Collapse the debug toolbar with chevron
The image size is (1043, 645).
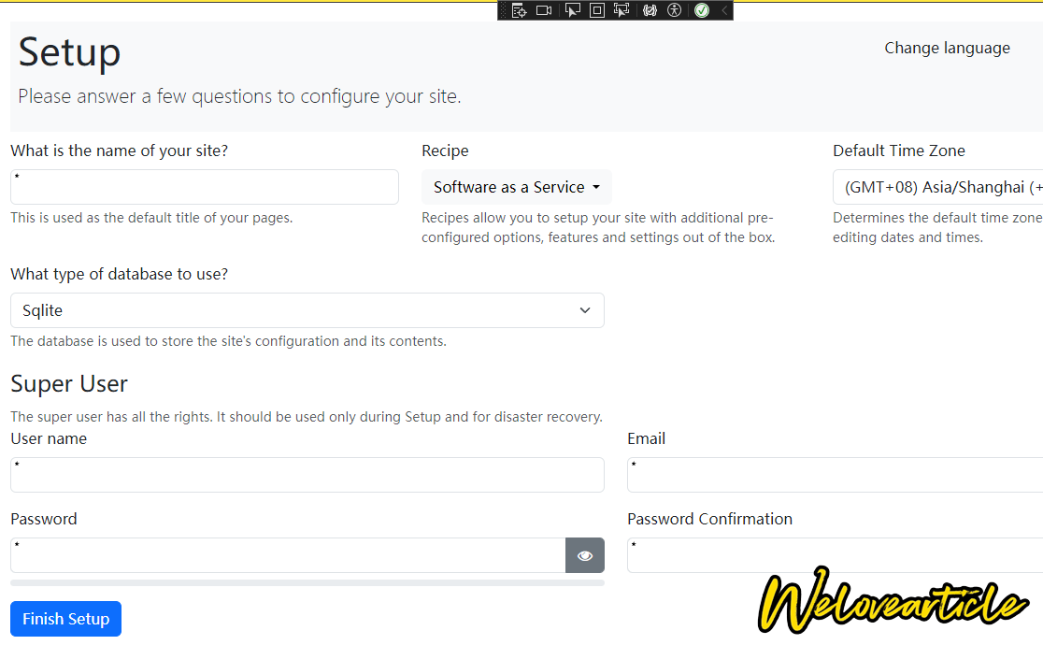[724, 10]
